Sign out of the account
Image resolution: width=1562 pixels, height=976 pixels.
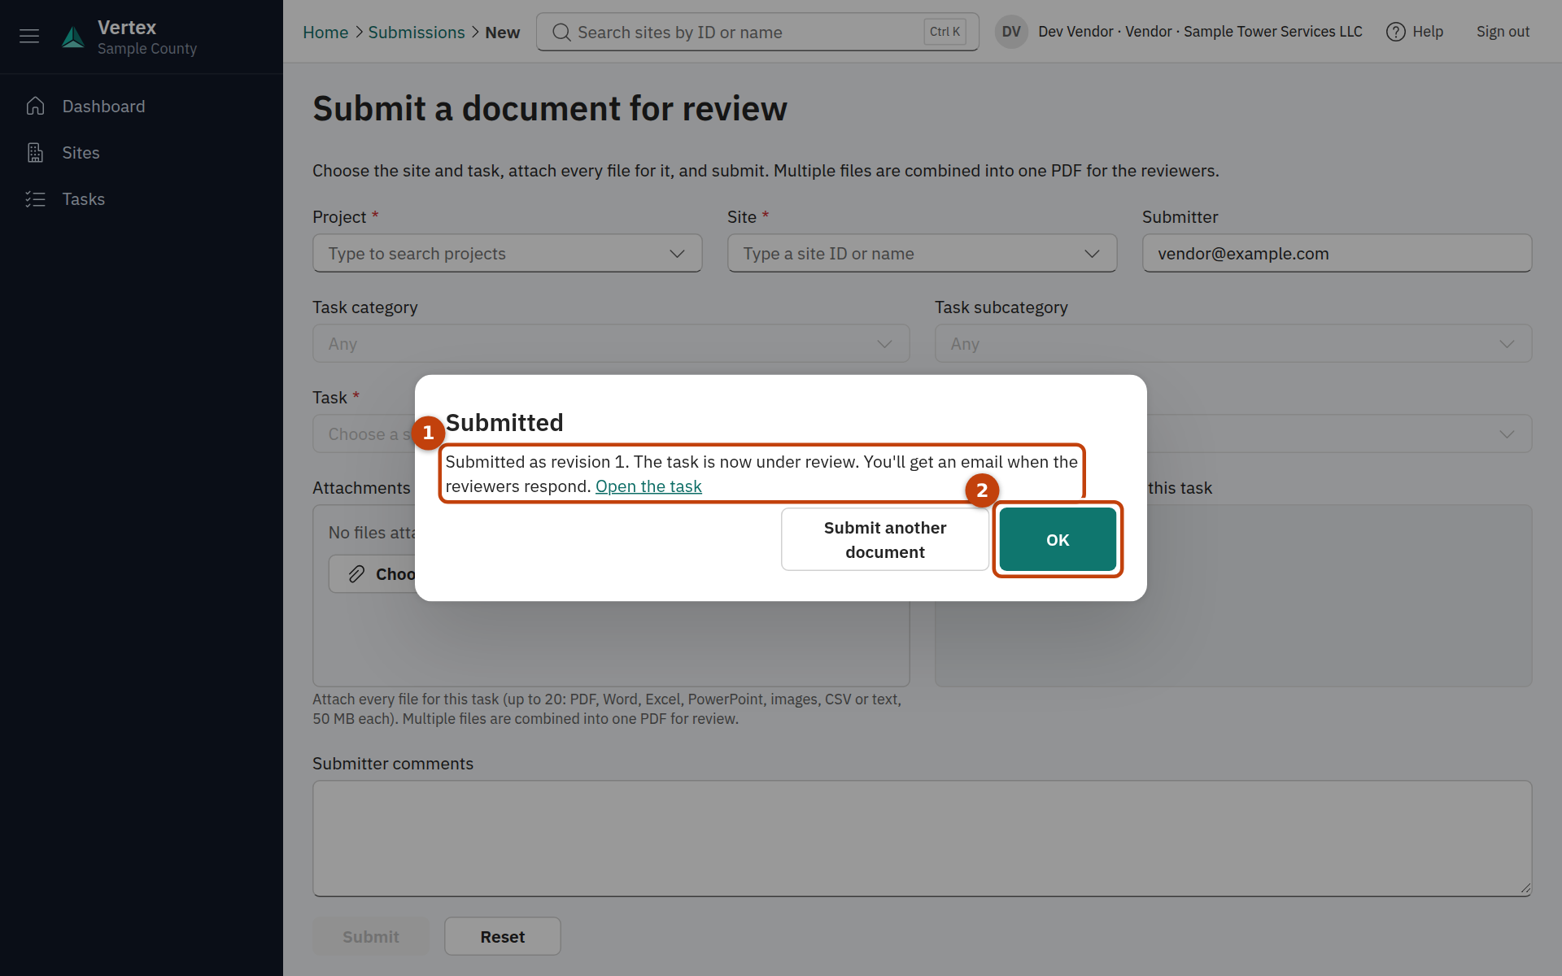pos(1503,32)
